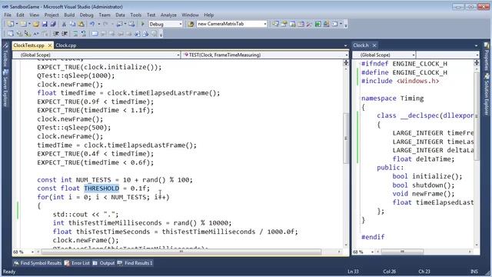Open the File menu
The width and height of the screenshot is (492, 277).
[x=8, y=15]
